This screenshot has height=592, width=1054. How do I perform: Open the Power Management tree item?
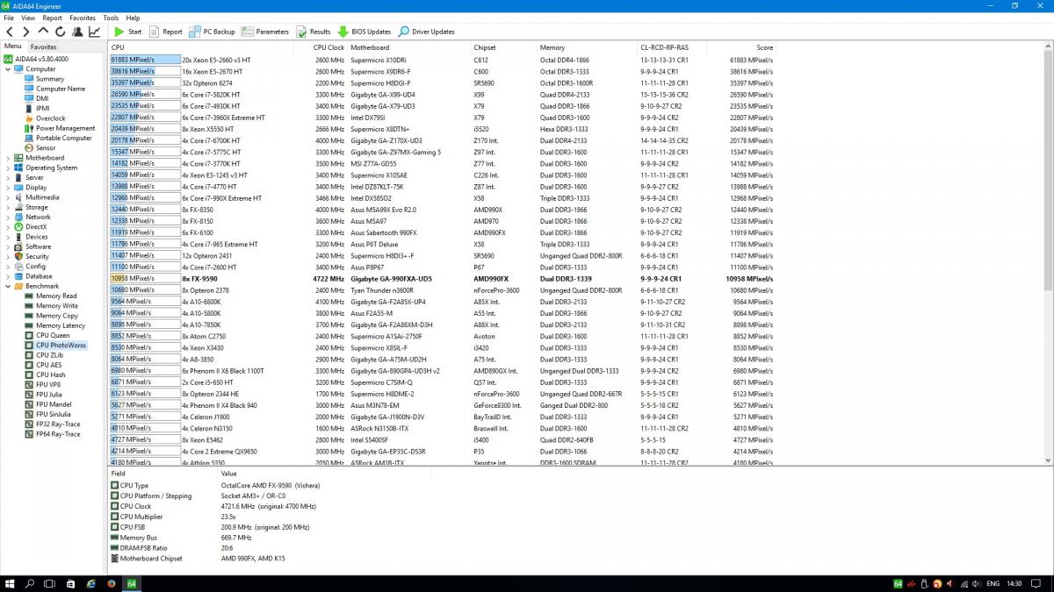pos(59,128)
